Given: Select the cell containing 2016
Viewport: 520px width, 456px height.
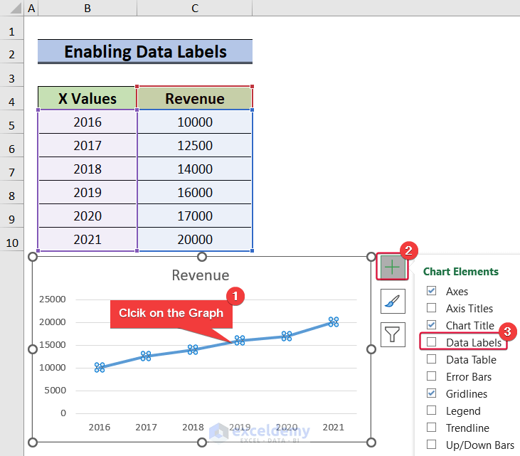Looking at the screenshot, I should click(x=87, y=122).
